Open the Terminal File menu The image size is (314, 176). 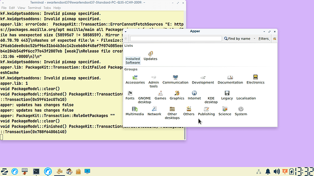pyautogui.click(x=4, y=8)
